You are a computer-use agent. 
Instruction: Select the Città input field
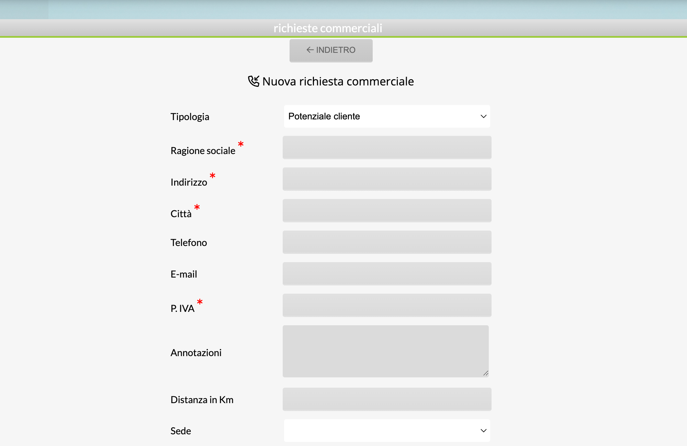tap(387, 211)
